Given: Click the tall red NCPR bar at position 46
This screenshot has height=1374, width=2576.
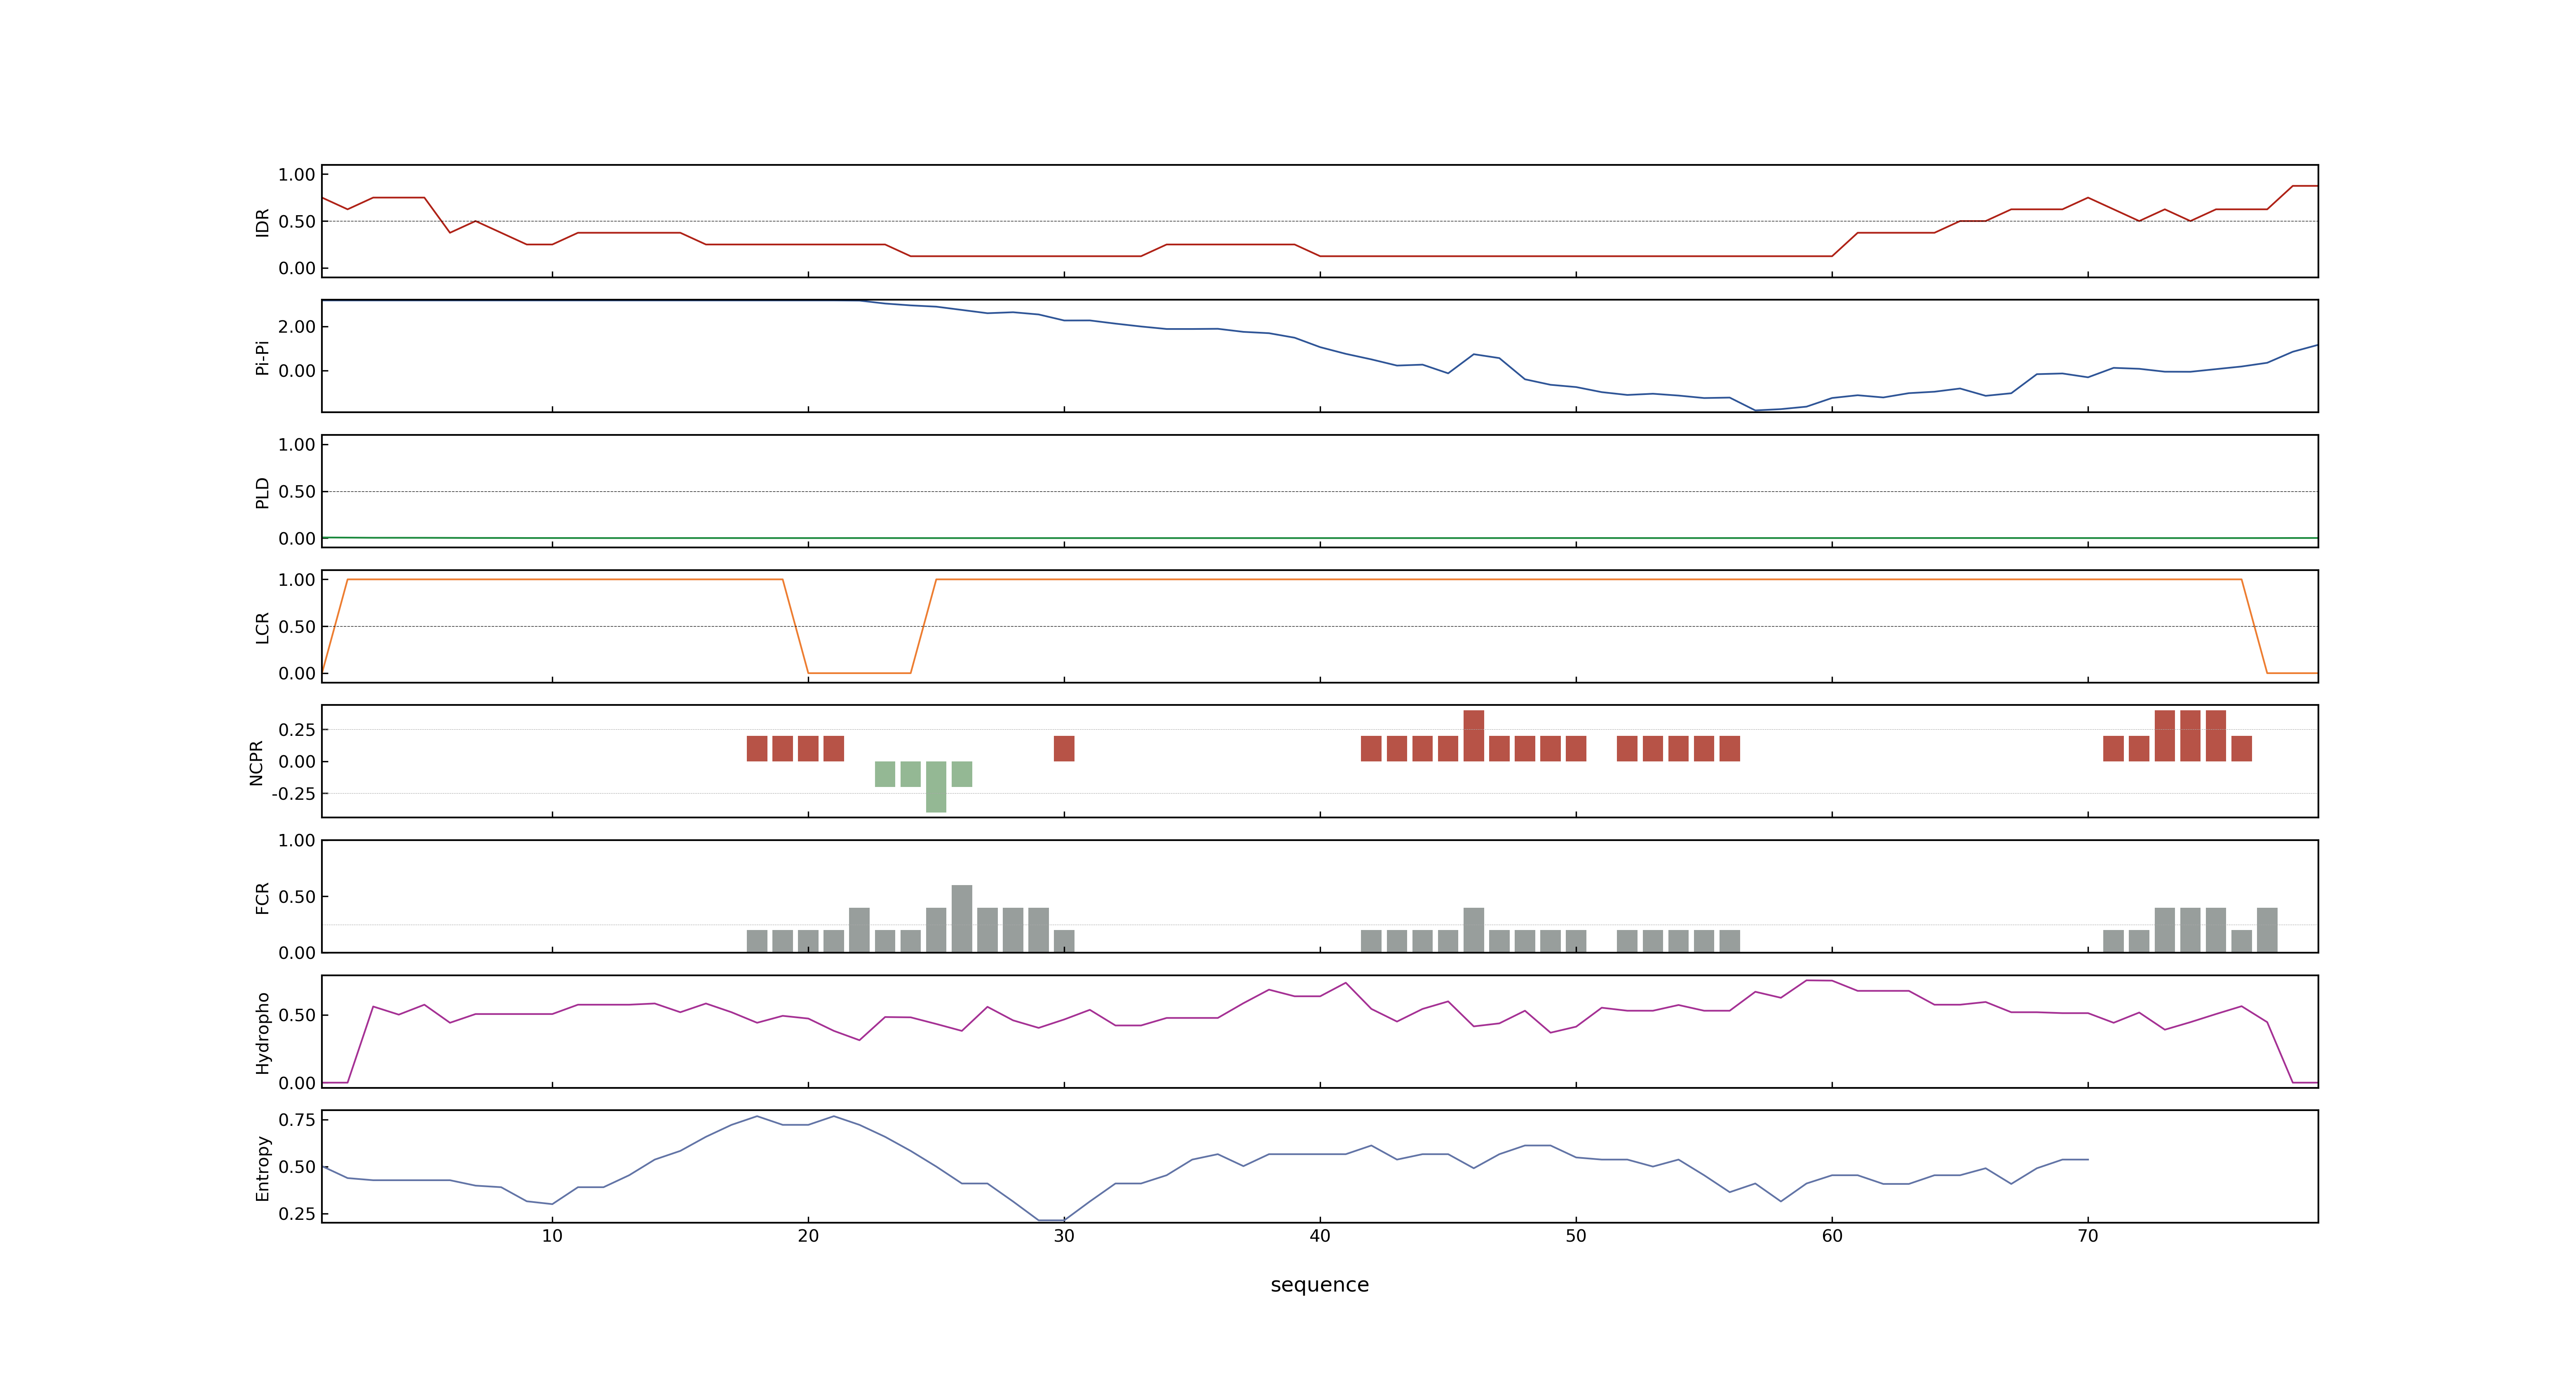Looking at the screenshot, I should [1474, 736].
